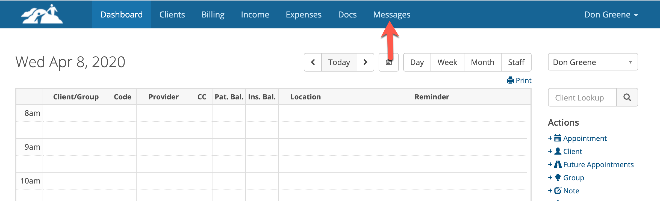
Task: Switch to Week view
Action: click(x=447, y=62)
